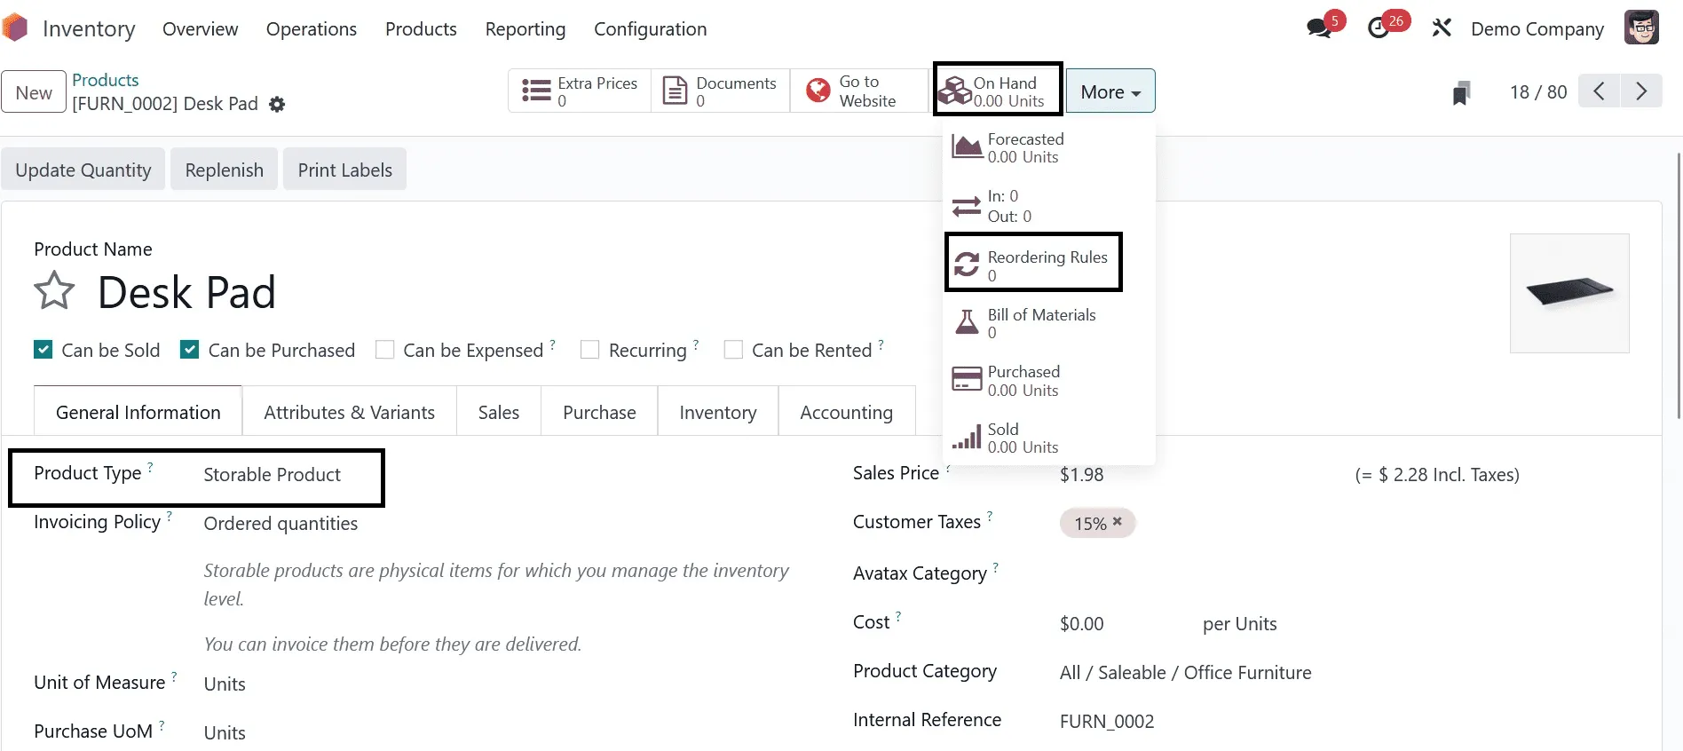Viewport: 1683px width, 751px height.
Task: Click Print Labels button
Action: click(x=345, y=170)
